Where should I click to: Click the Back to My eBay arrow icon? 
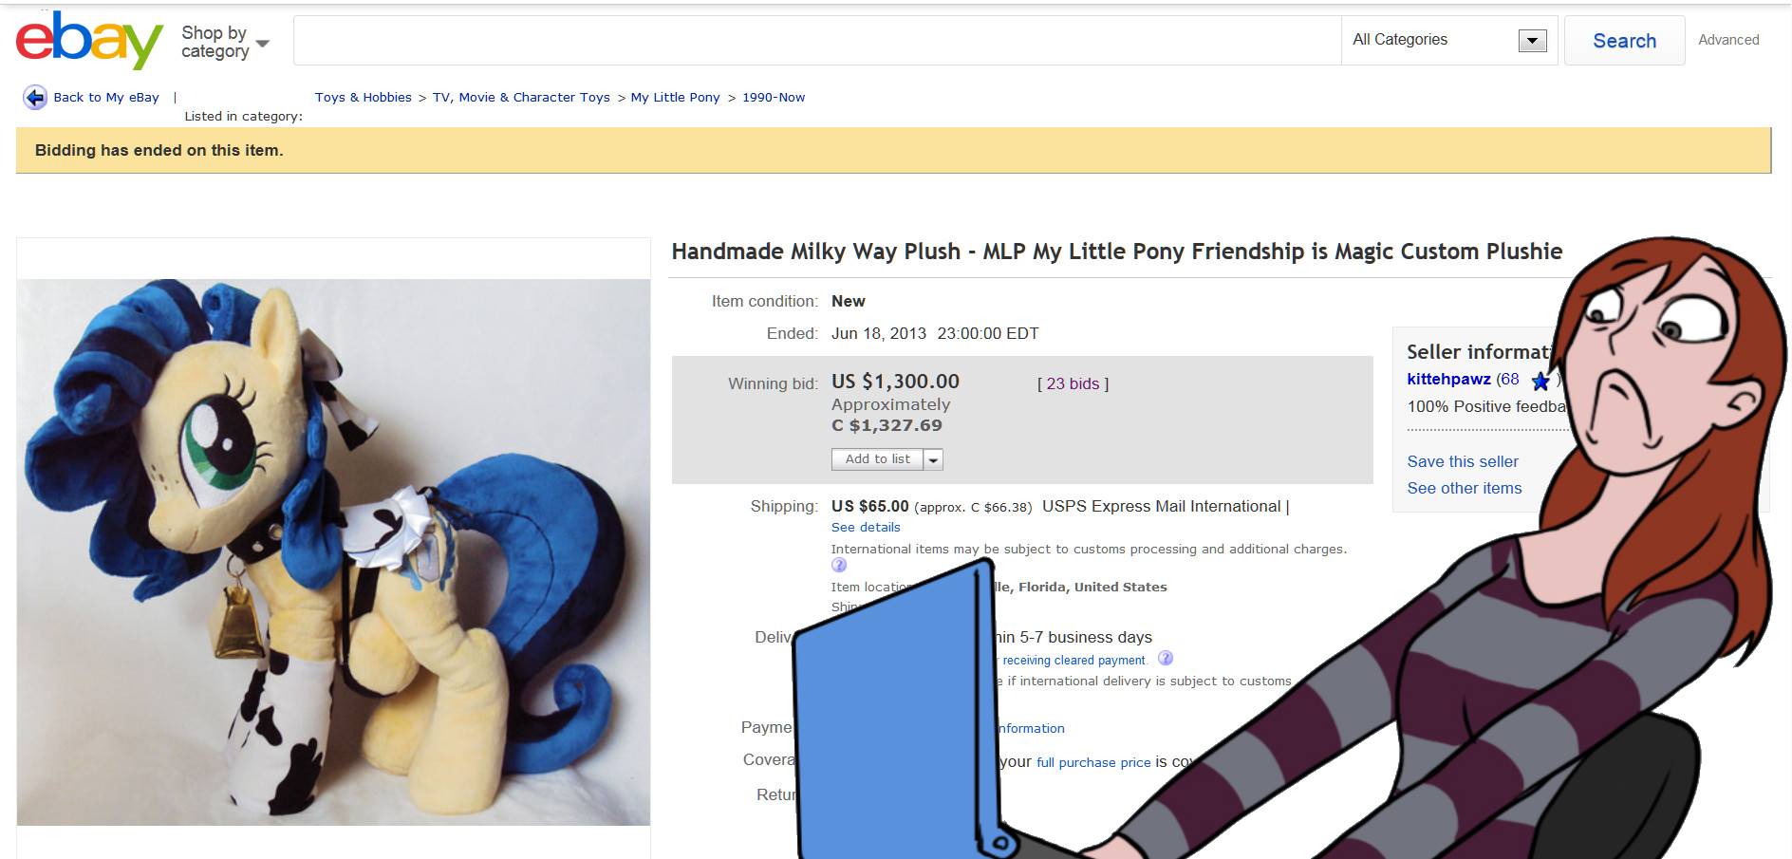point(35,98)
